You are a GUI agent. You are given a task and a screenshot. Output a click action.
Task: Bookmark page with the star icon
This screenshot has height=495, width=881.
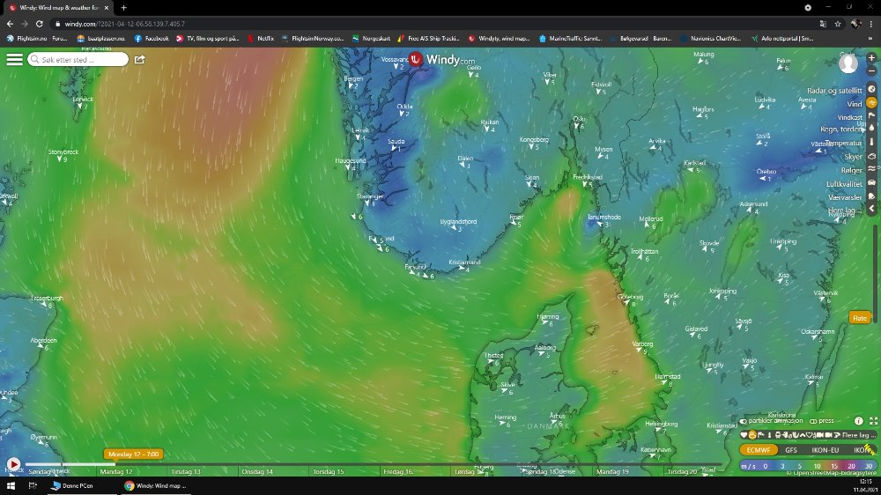coord(838,24)
